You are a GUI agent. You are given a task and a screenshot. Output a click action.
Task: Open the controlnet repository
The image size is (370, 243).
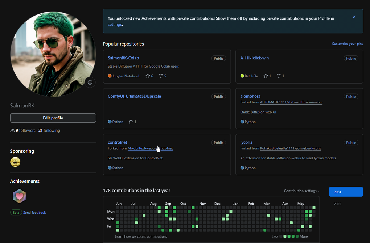pyautogui.click(x=117, y=142)
